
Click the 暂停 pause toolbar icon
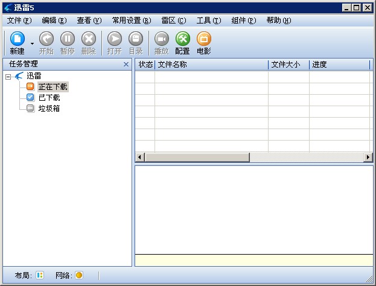pos(68,39)
